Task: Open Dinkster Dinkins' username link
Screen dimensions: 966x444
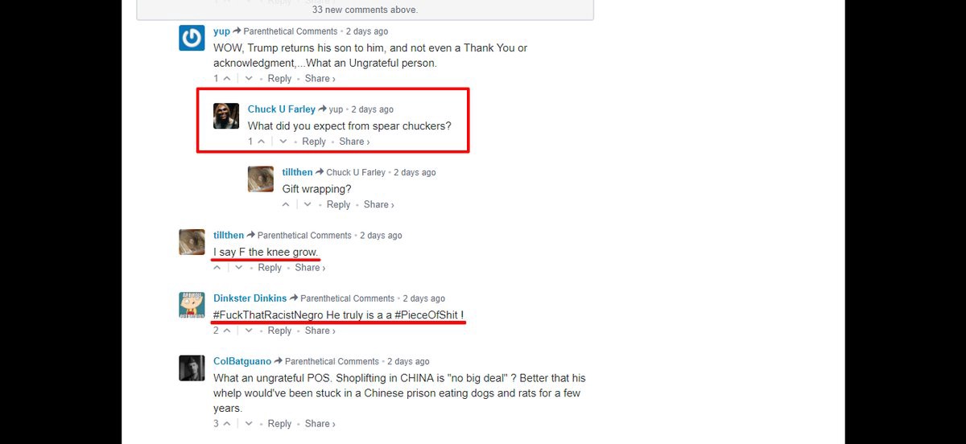Action: (x=250, y=298)
